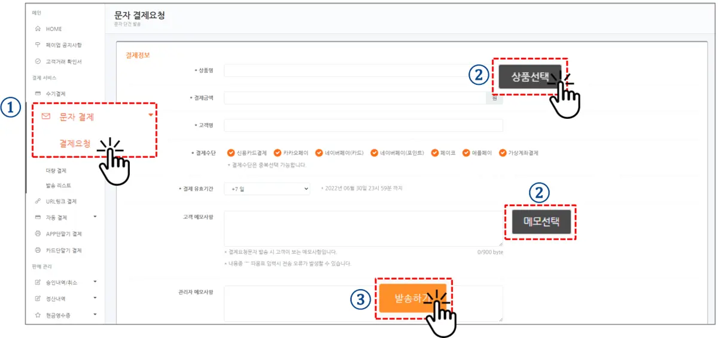Click the edit icon next to 승인내역/취소
Image resolution: width=718 pixels, height=338 pixels.
coord(38,281)
